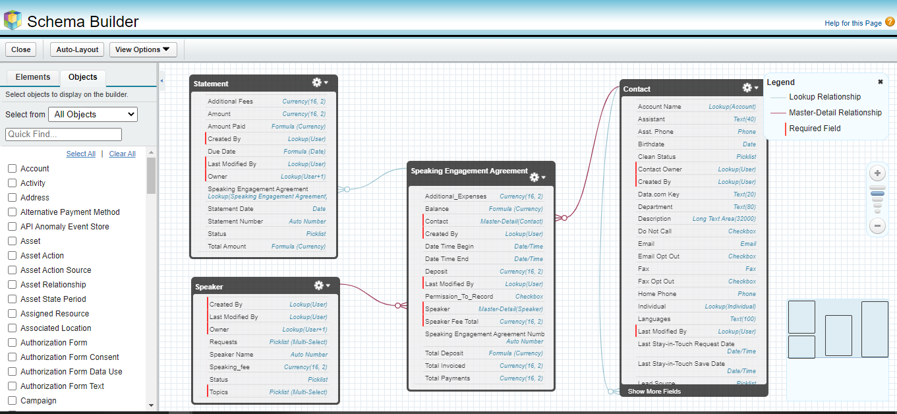Select the Permission_To_Record field

484,297
